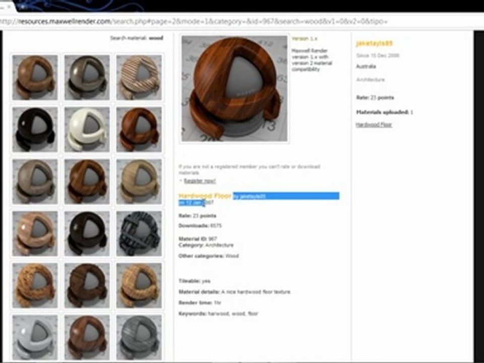Select the dark gray lattice sphere thumbnail
The height and width of the screenshot is (363, 484).
click(139, 233)
